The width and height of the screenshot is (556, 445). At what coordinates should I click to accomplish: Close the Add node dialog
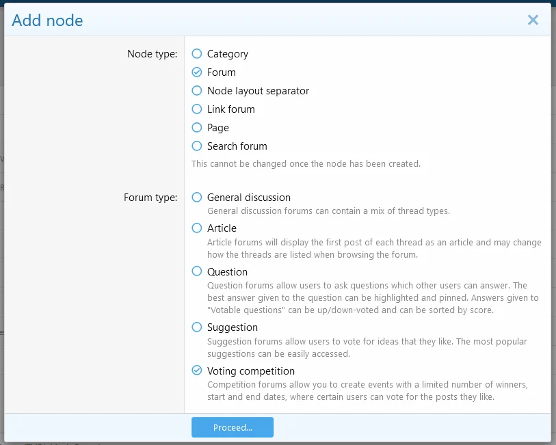533,21
